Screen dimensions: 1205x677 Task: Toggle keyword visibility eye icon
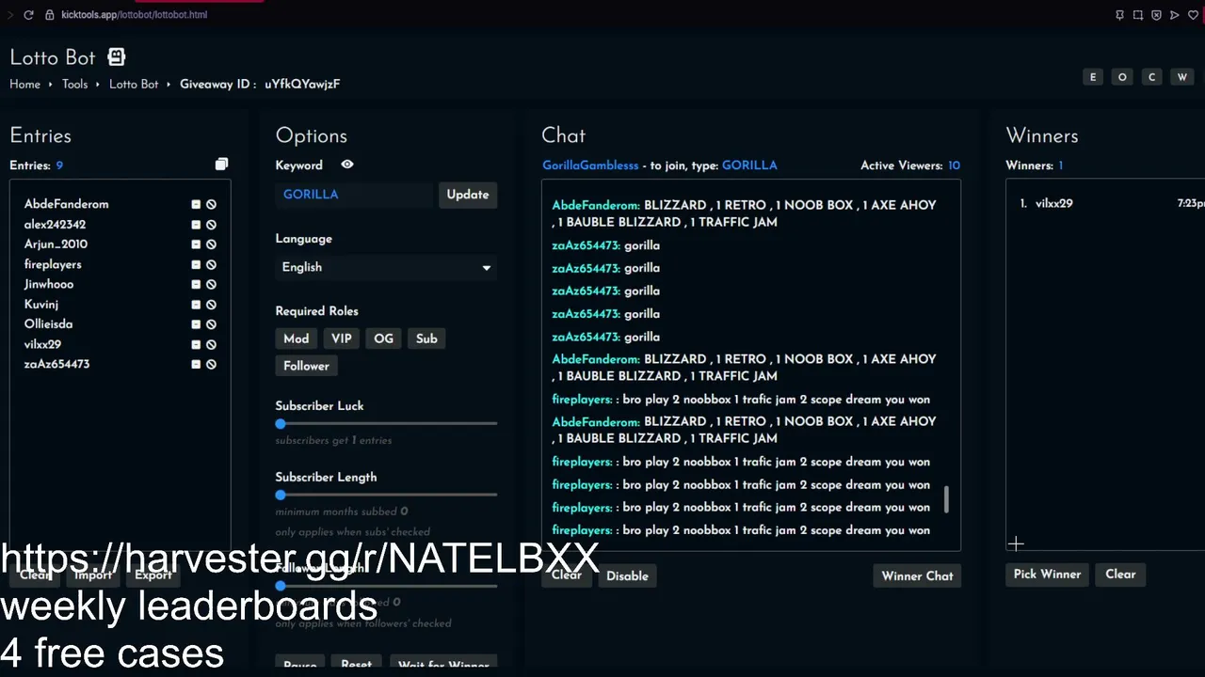click(x=347, y=165)
